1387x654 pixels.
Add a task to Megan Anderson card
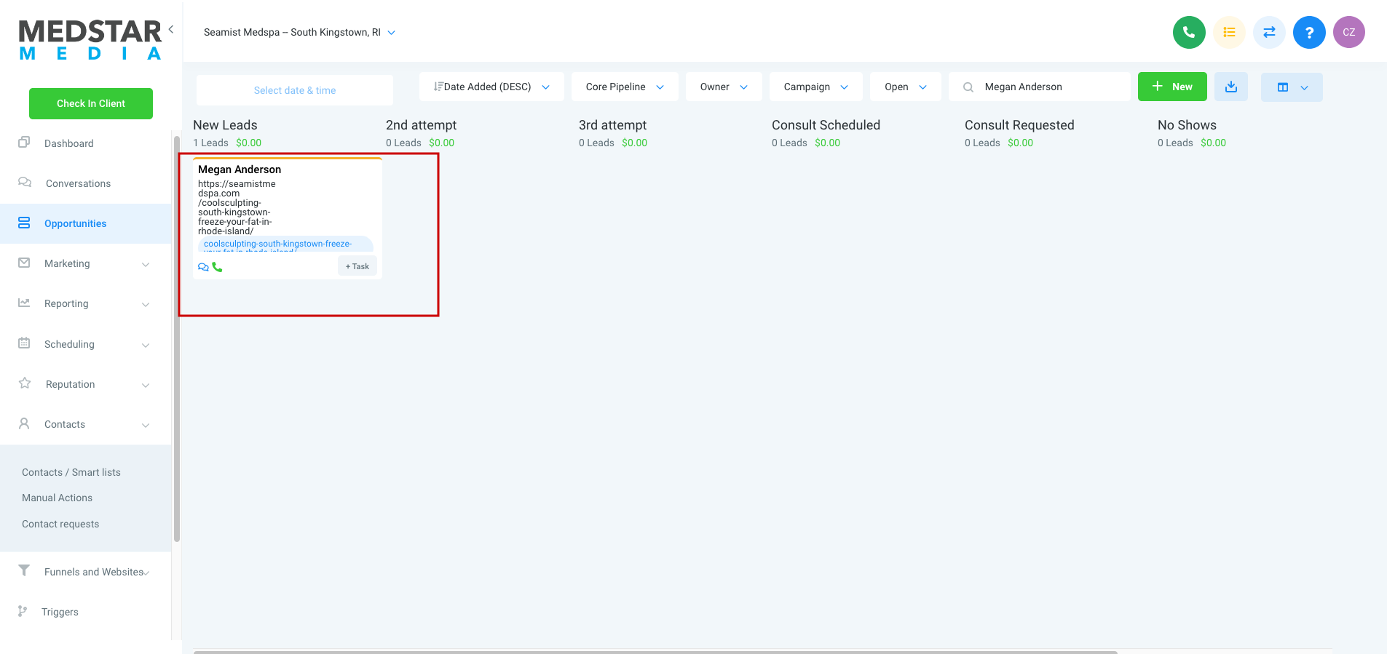pos(357,266)
